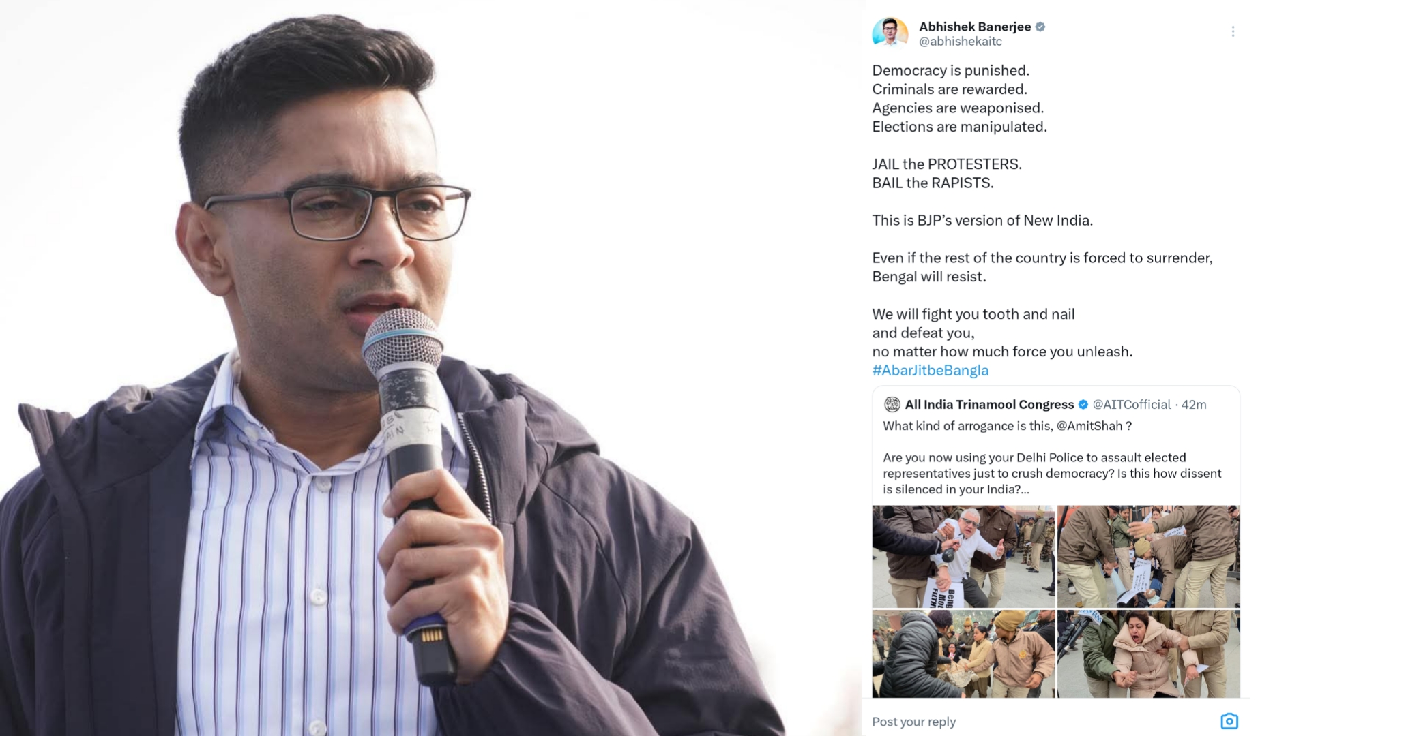
Task: Open the @AITCofficial handle in quoted post
Action: point(1132,405)
